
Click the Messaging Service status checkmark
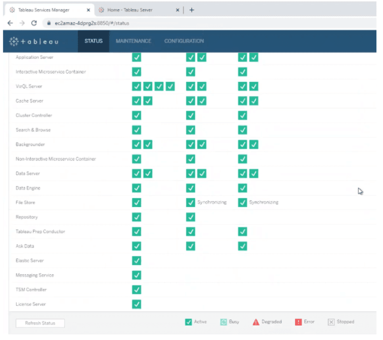pos(137,275)
